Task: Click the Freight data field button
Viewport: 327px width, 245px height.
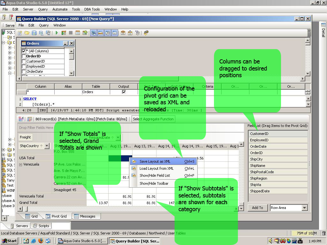Action: pyautogui.click(x=25, y=137)
